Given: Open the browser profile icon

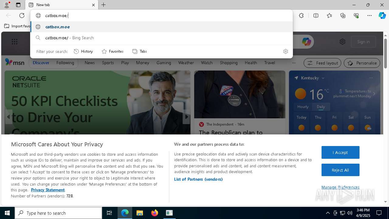Looking at the screenshot, I should 6,5.
